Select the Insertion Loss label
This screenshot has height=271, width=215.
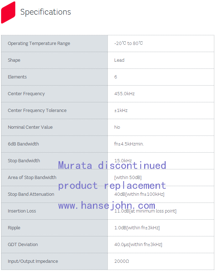coord(22,211)
